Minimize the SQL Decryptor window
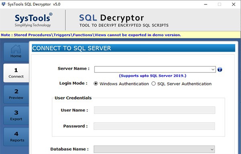241x154 pixels. tap(206, 4)
